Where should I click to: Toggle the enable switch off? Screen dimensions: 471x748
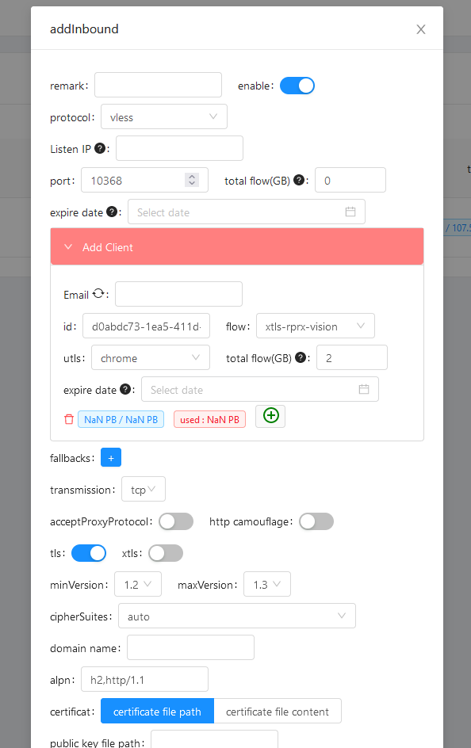297,86
